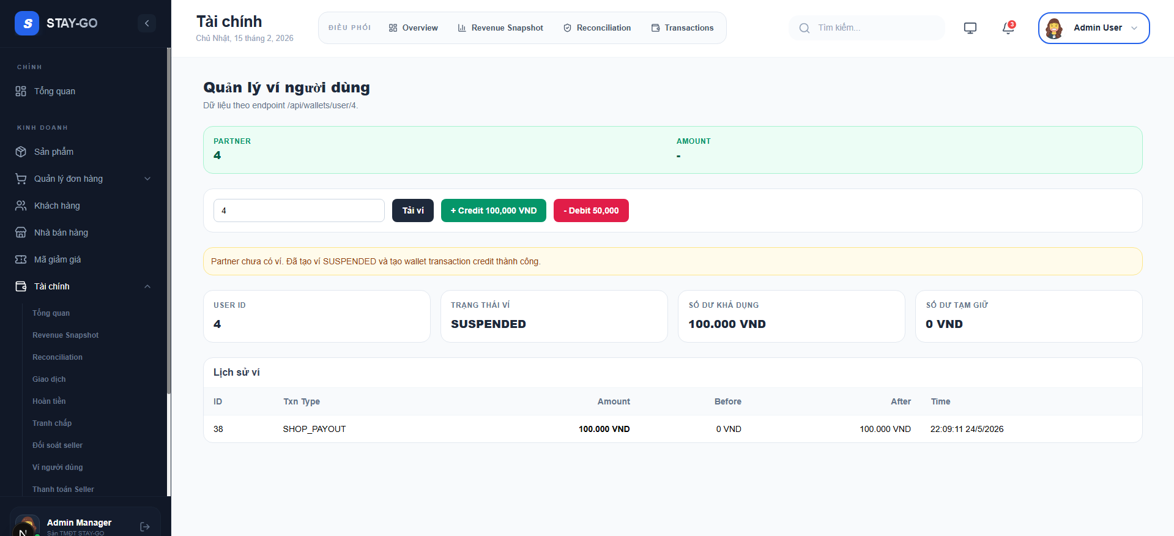The width and height of the screenshot is (1174, 536).
Task: Focus the user ID input field
Action: click(x=299, y=210)
